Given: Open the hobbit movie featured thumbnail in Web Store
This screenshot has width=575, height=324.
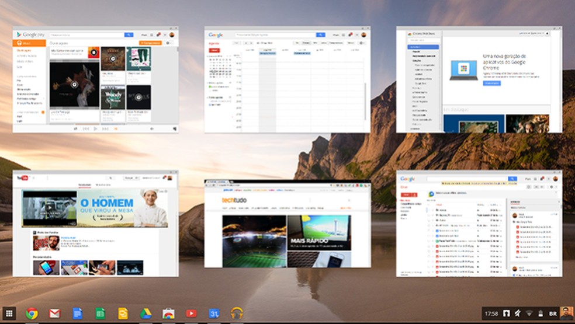Looking at the screenshot, I should click(x=527, y=124).
